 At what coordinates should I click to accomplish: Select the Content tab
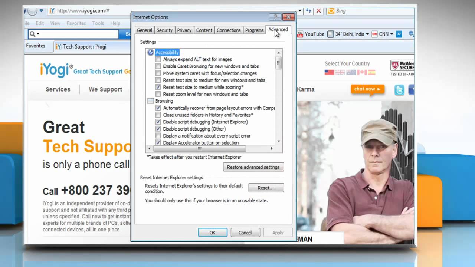(204, 30)
